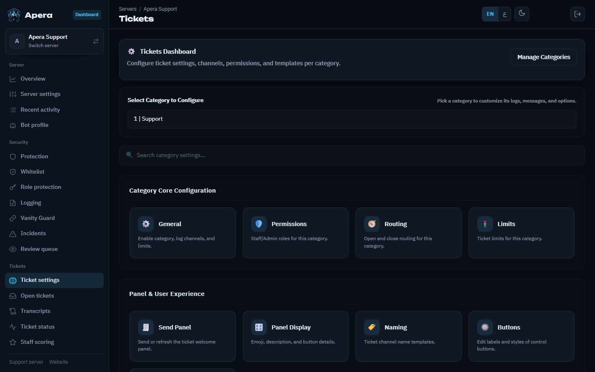
Task: Click the Staff scoring star icon
Action: [x=13, y=342]
